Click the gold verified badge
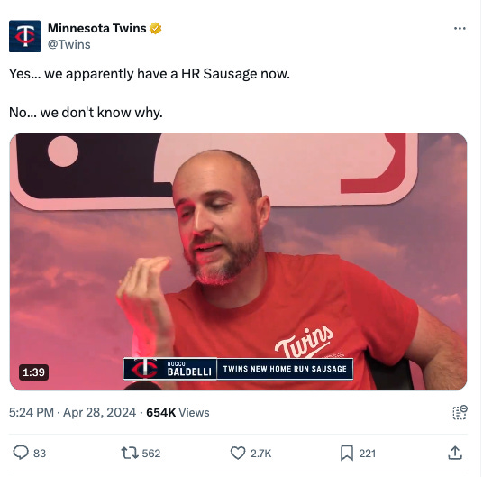The image size is (492, 477). coord(155,28)
